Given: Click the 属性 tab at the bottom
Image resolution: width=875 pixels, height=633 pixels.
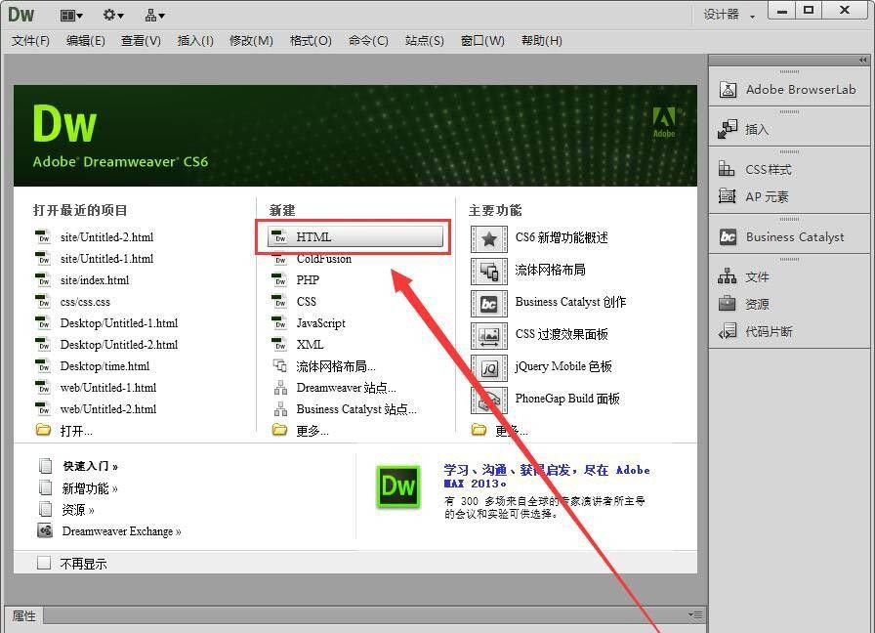Looking at the screenshot, I should coord(24,616).
